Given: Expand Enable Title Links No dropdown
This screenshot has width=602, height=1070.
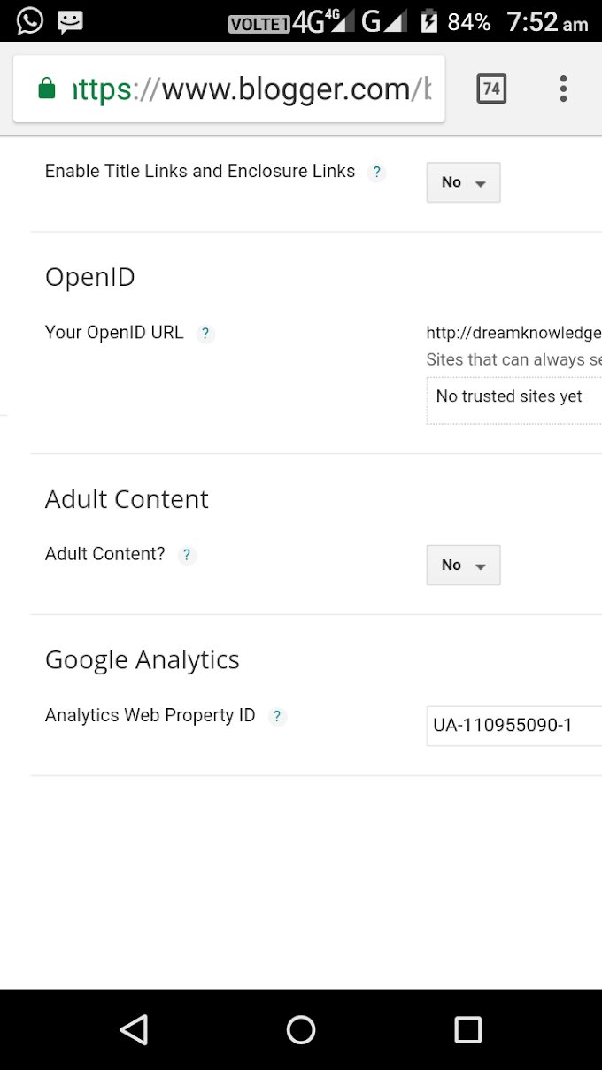Looking at the screenshot, I should [463, 182].
